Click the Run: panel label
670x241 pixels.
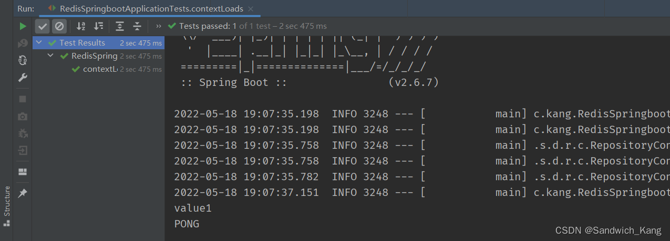click(25, 8)
